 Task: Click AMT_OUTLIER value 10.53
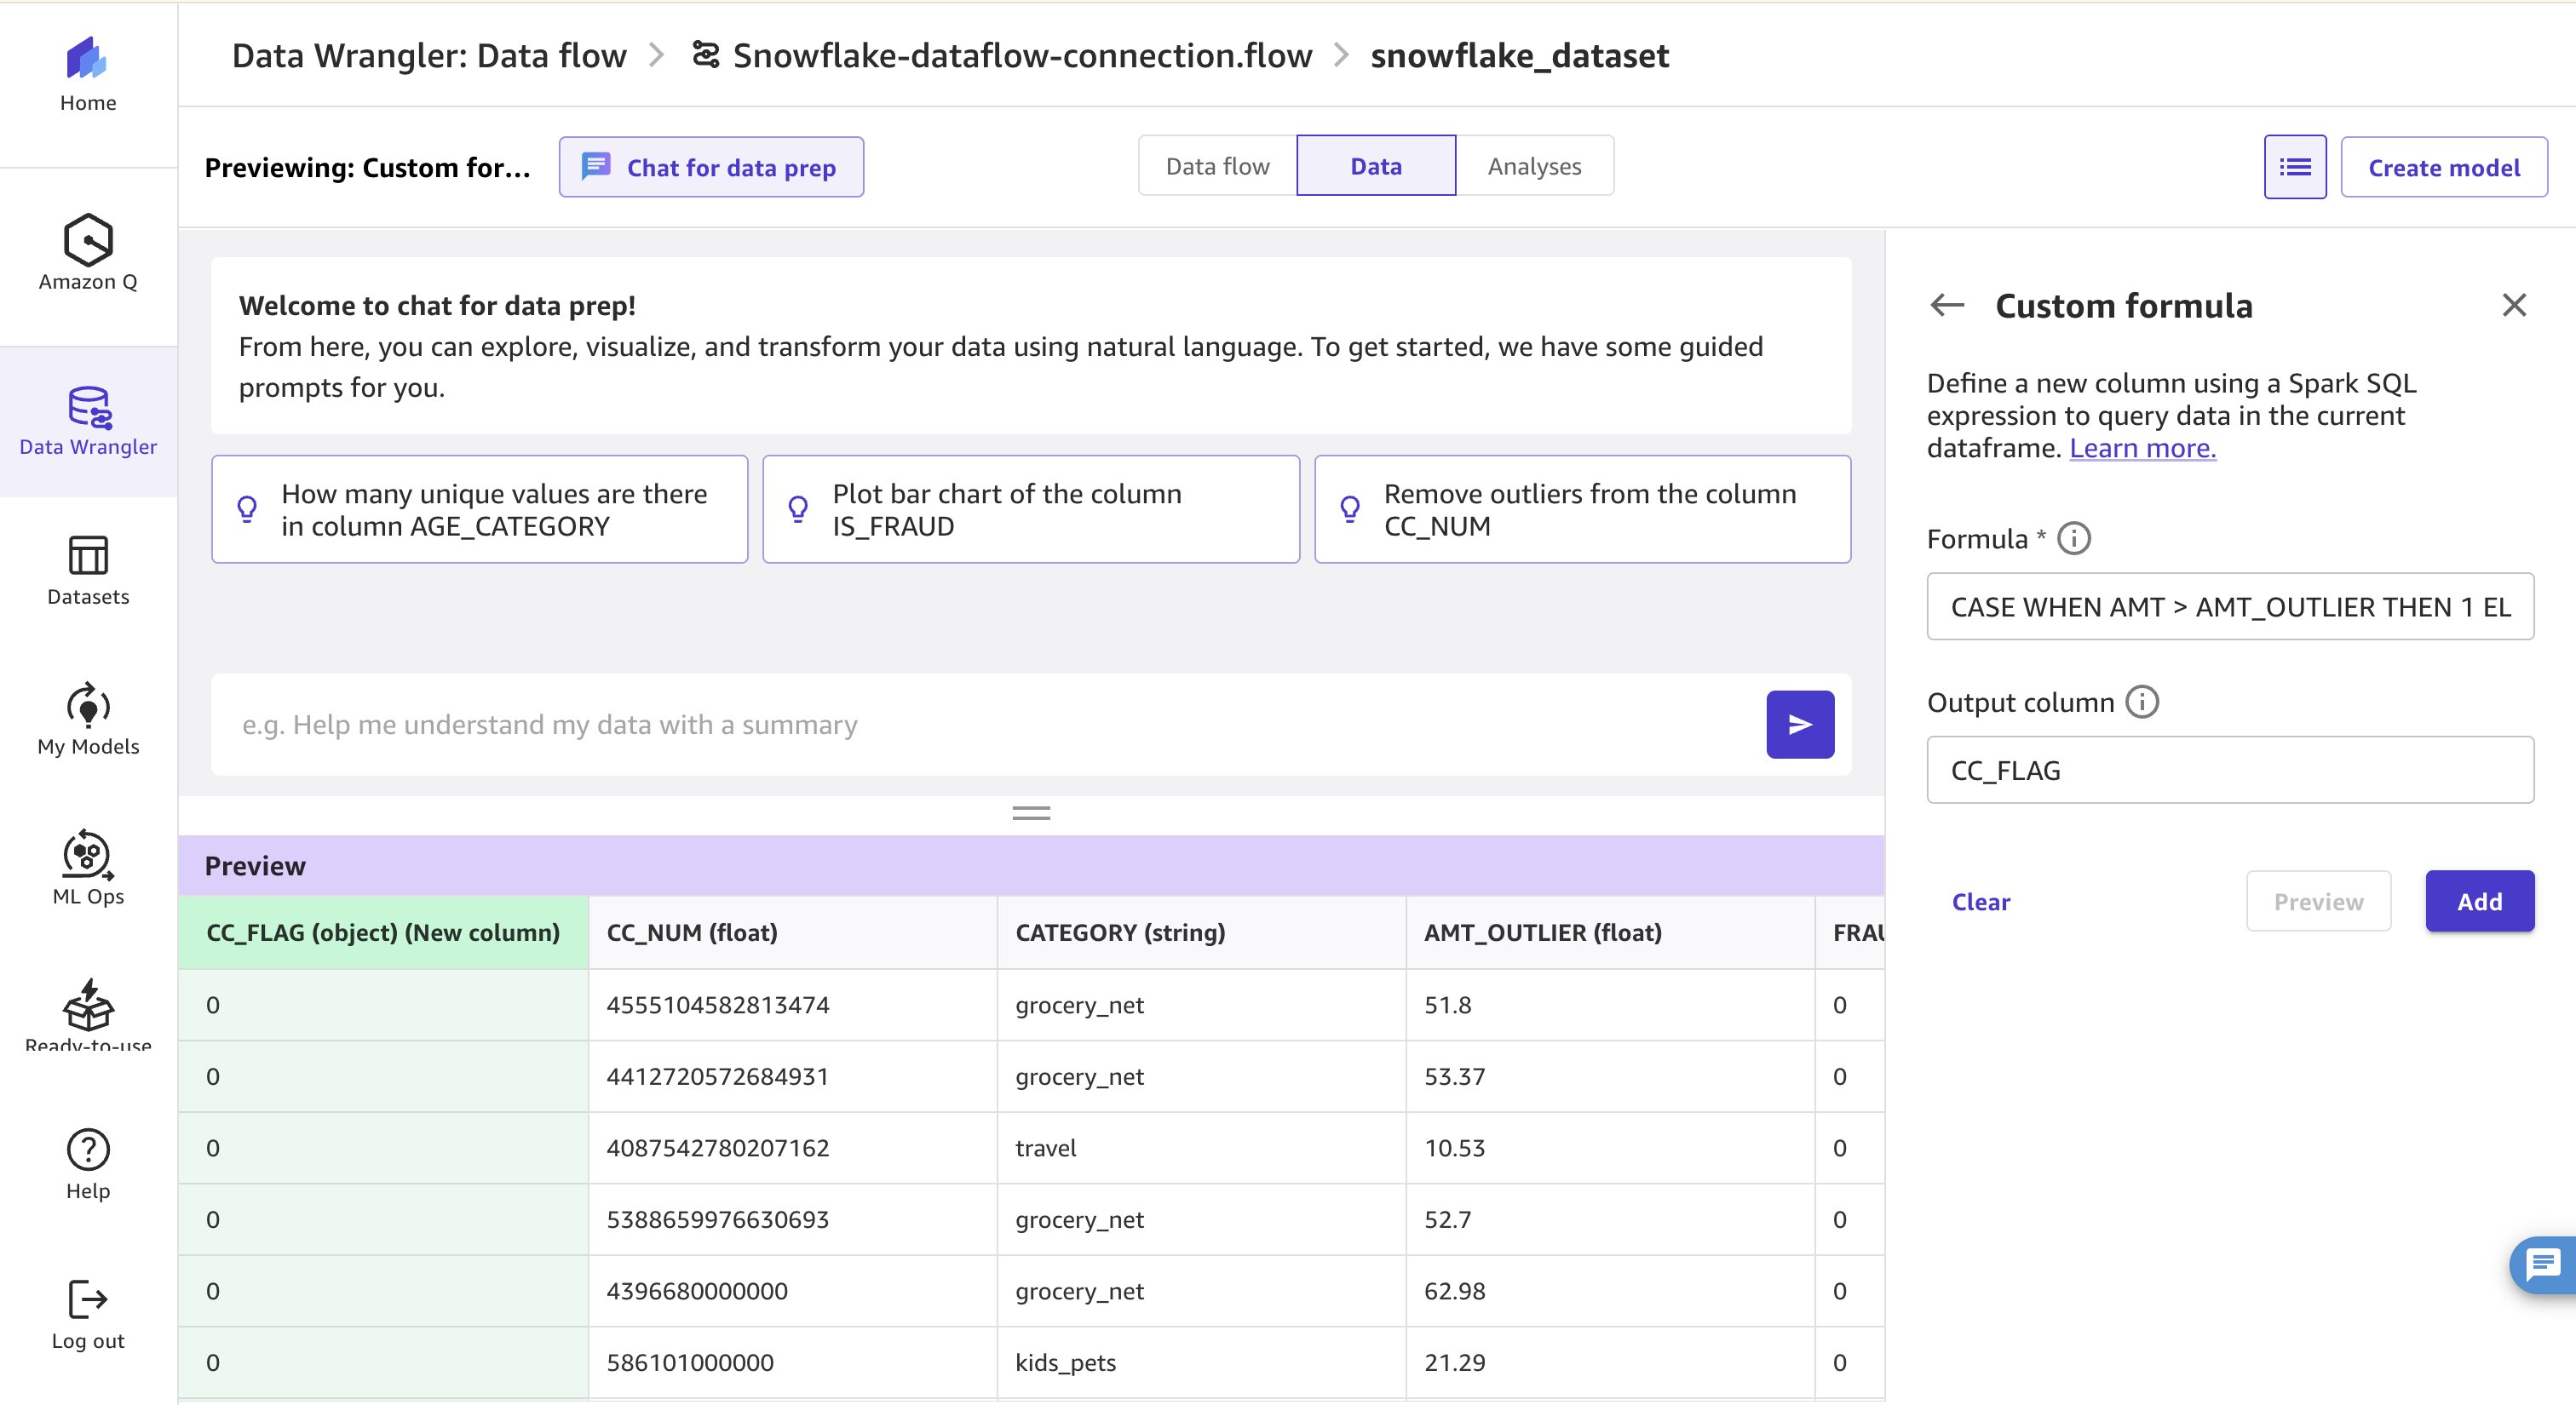pos(1610,1147)
